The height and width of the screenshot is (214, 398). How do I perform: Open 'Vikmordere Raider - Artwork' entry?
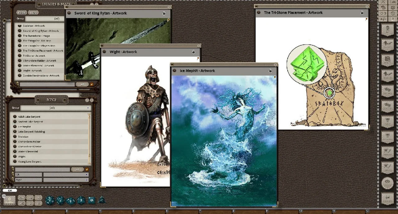click(x=39, y=61)
